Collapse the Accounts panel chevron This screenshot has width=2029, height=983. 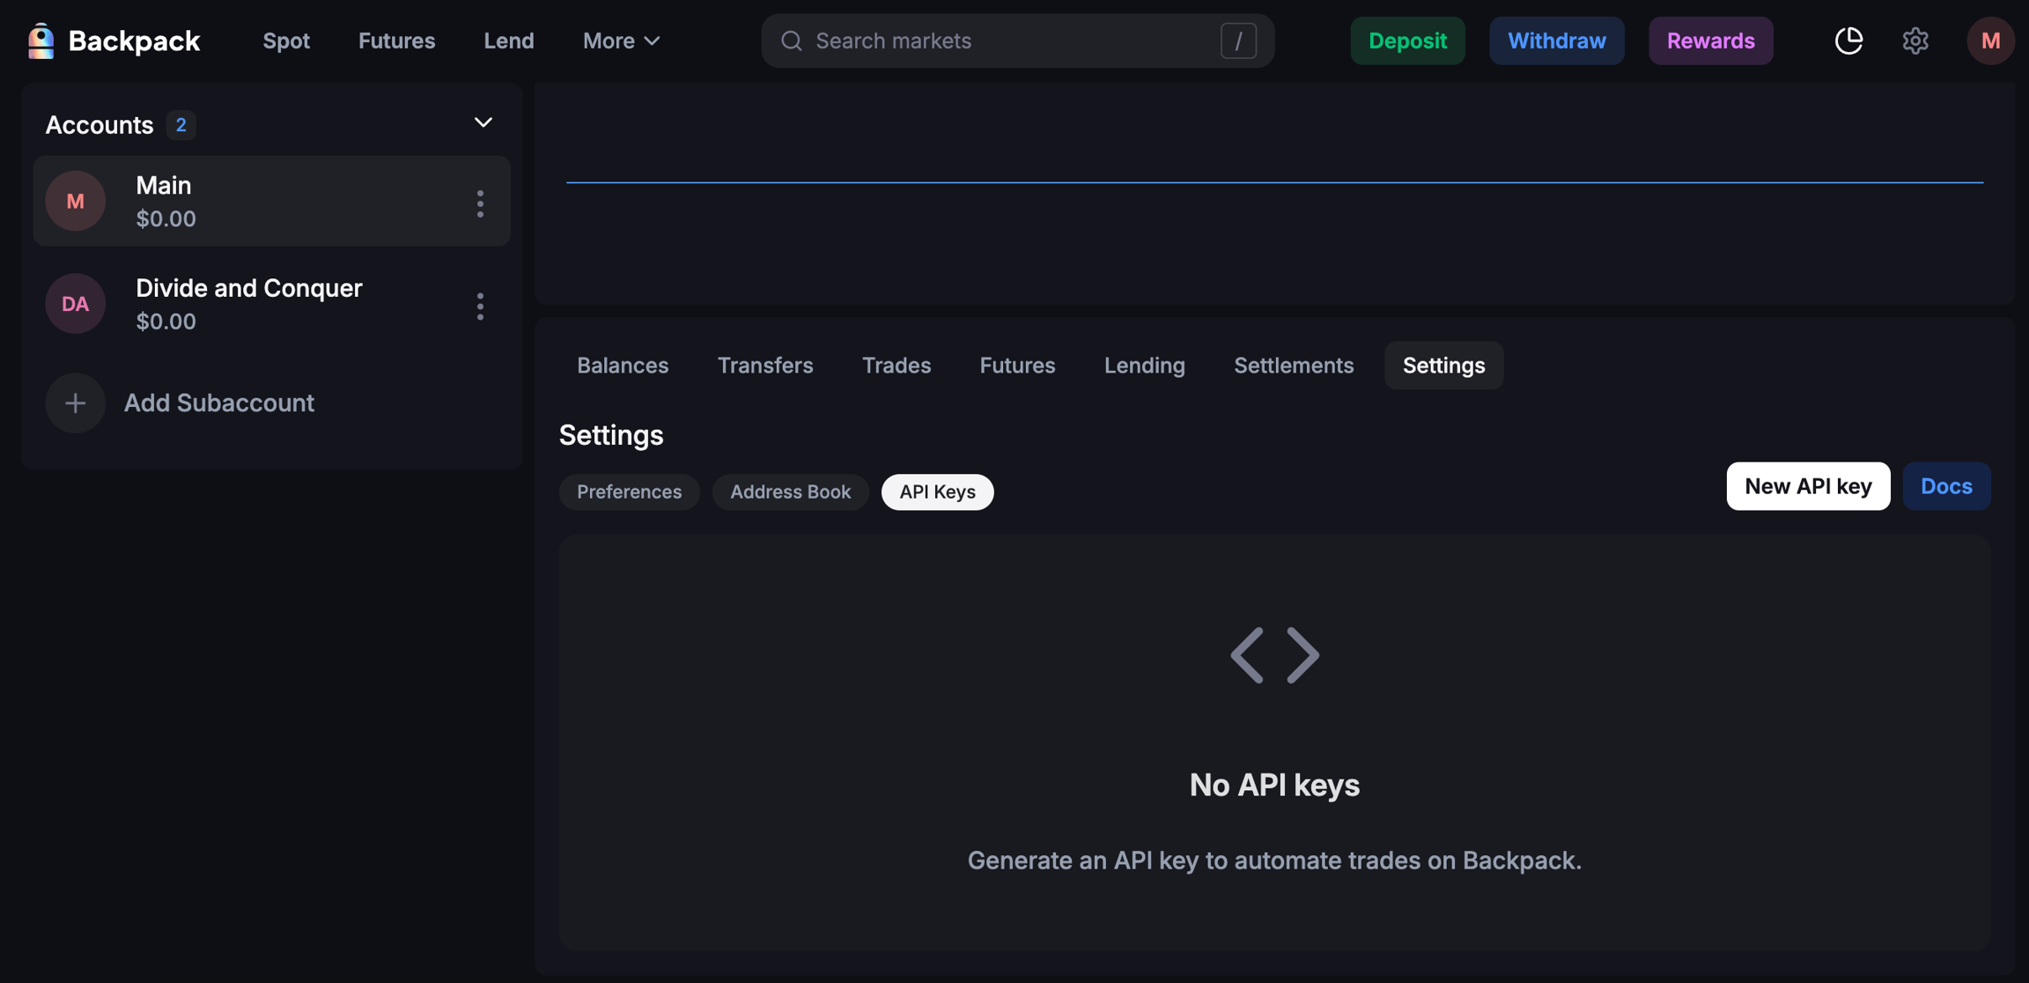point(483,122)
